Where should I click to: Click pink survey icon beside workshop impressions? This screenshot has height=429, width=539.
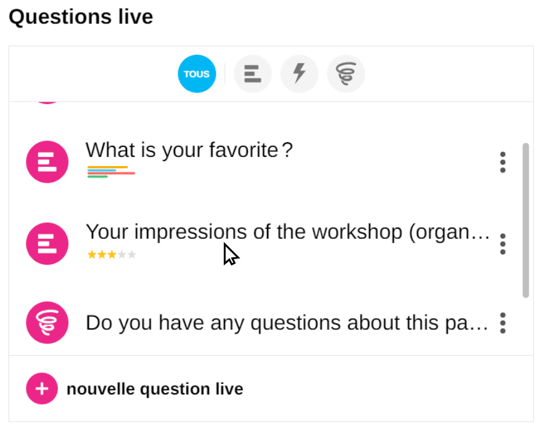47,244
